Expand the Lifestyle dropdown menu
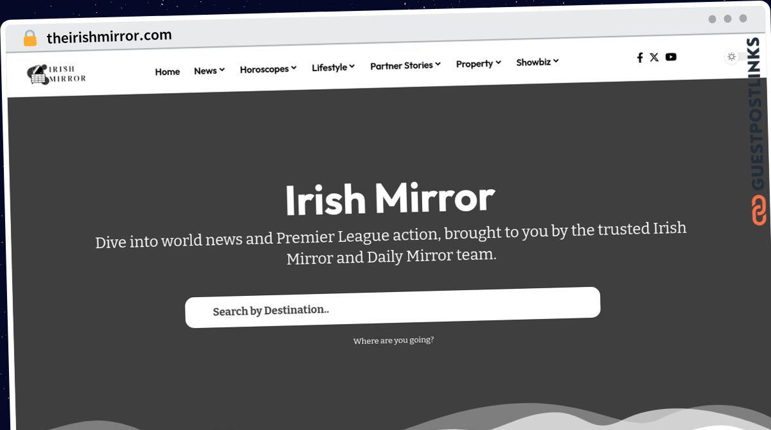This screenshot has height=430, width=771. pyautogui.click(x=333, y=67)
